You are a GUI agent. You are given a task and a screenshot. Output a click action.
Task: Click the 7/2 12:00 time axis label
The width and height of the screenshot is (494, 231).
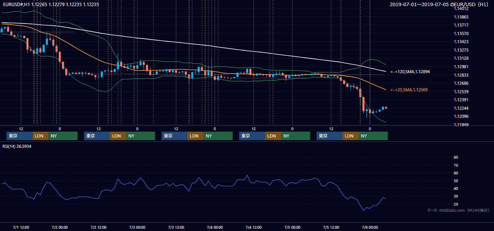click(x=99, y=227)
